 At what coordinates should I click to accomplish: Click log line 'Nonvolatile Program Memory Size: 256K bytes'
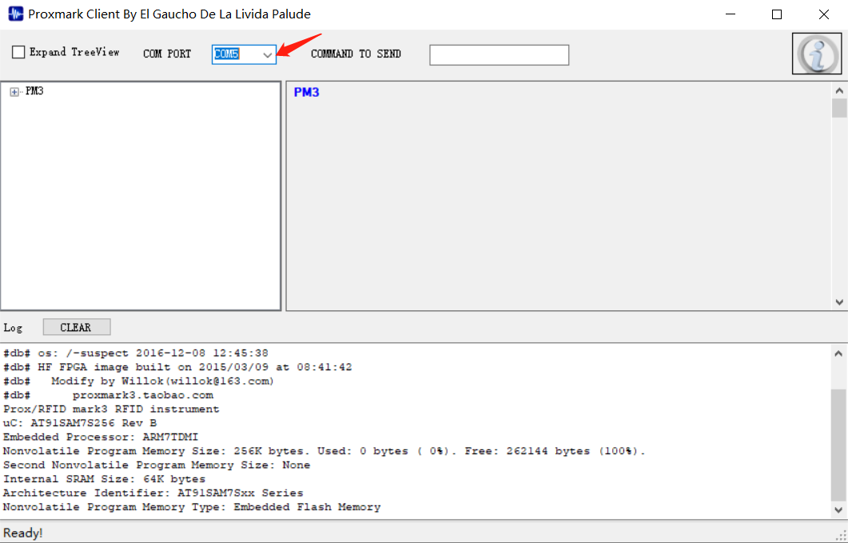324,451
